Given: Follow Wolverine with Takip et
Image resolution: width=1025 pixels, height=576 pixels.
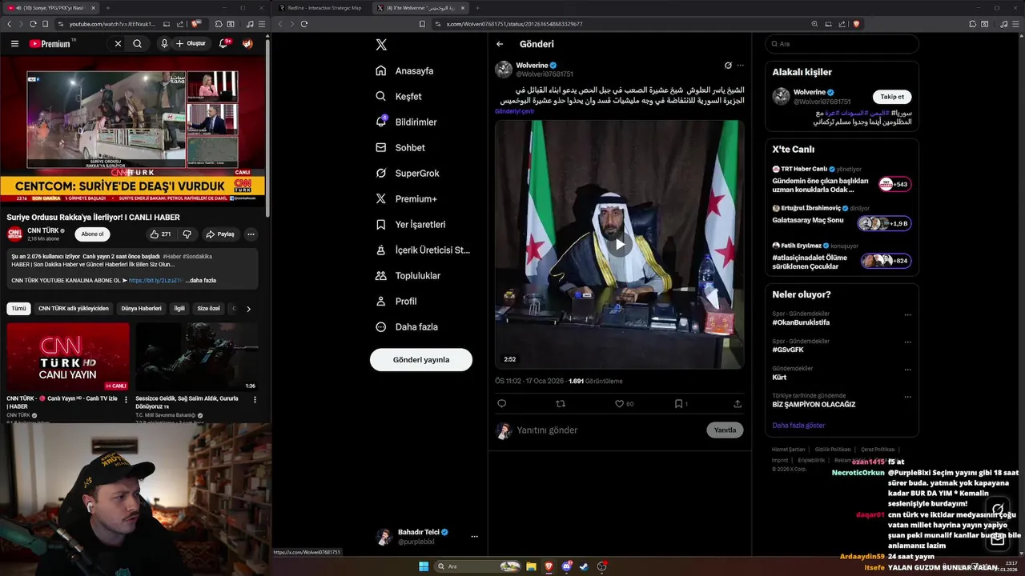Looking at the screenshot, I should pos(892,97).
